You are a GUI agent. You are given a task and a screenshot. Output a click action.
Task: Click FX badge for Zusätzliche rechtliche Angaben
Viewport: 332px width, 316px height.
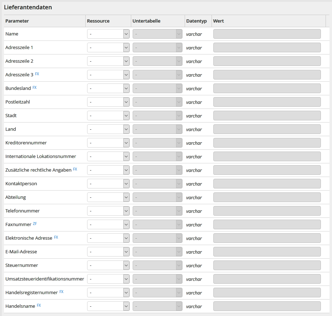point(75,169)
